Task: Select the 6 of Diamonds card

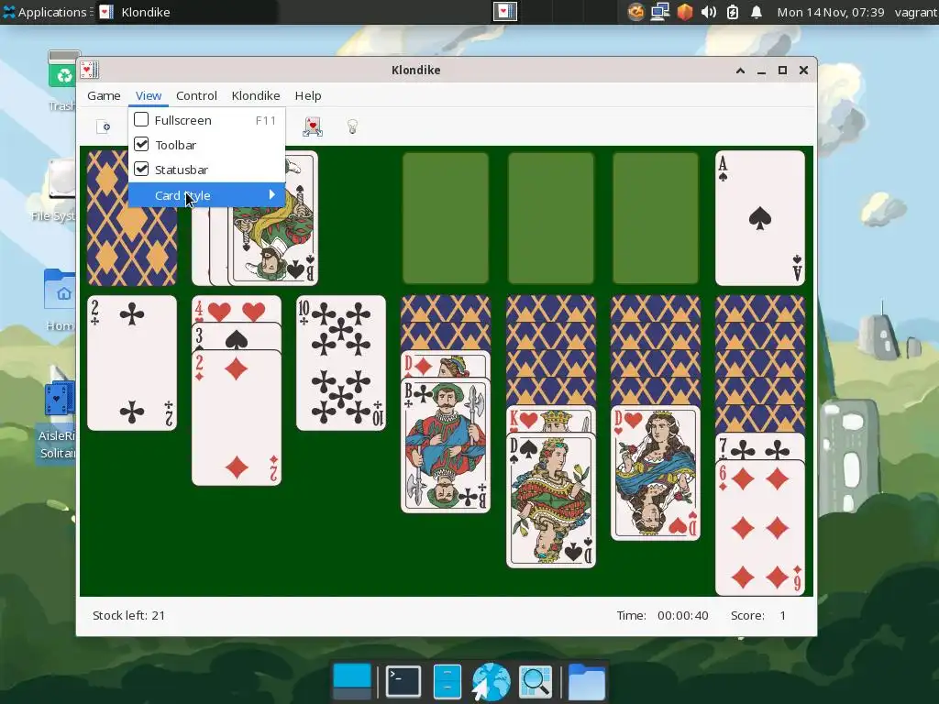Action: click(x=760, y=528)
